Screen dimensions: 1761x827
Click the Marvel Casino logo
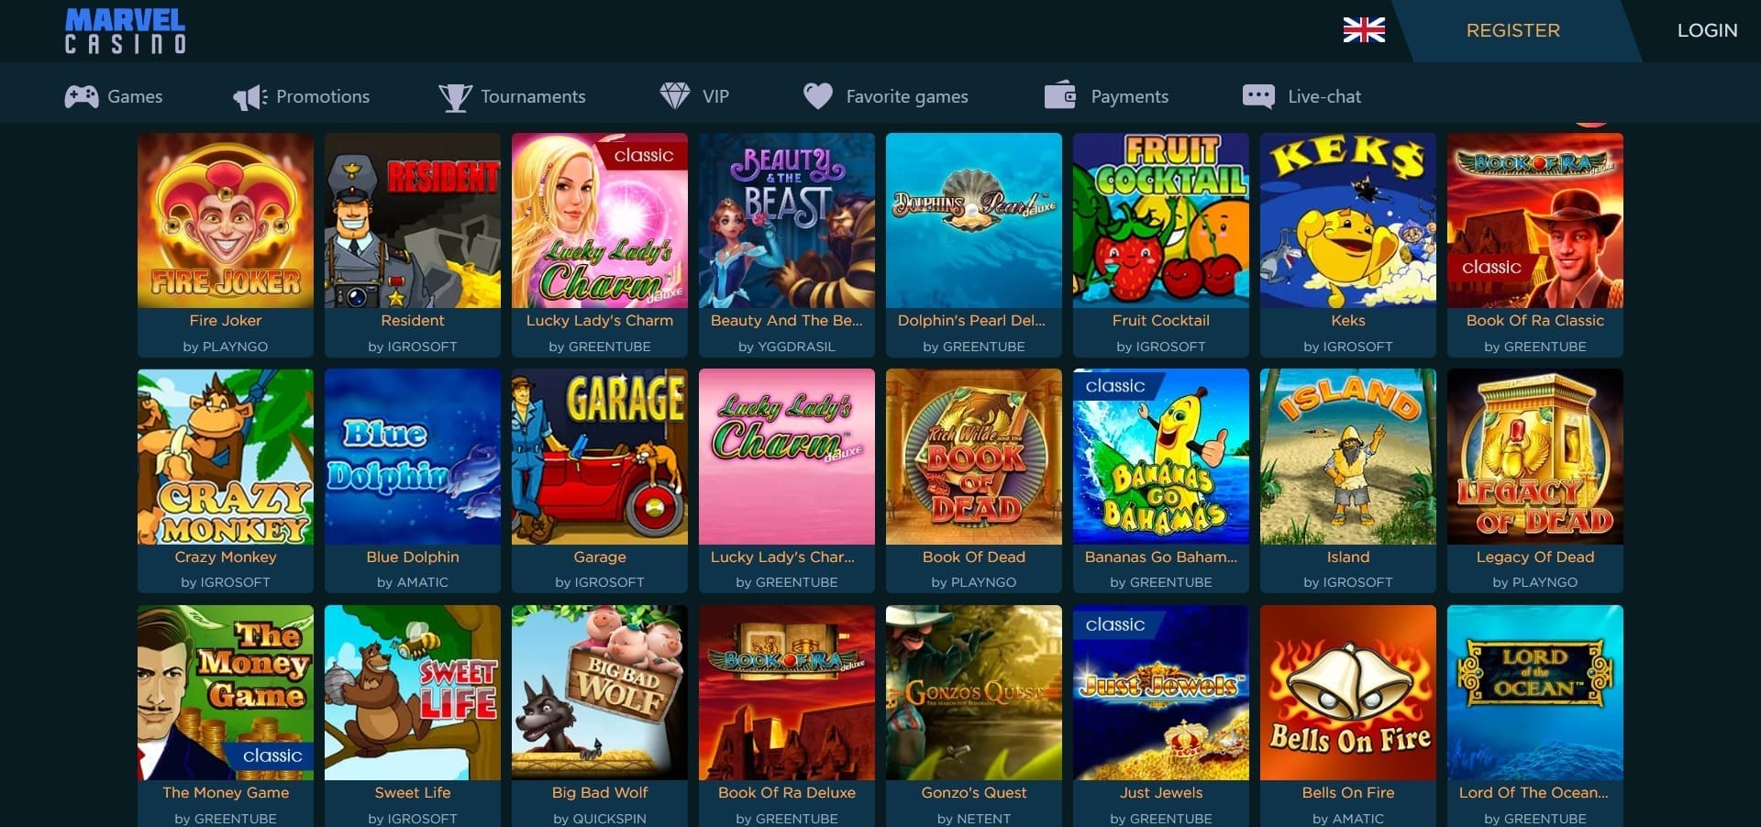[x=126, y=30]
